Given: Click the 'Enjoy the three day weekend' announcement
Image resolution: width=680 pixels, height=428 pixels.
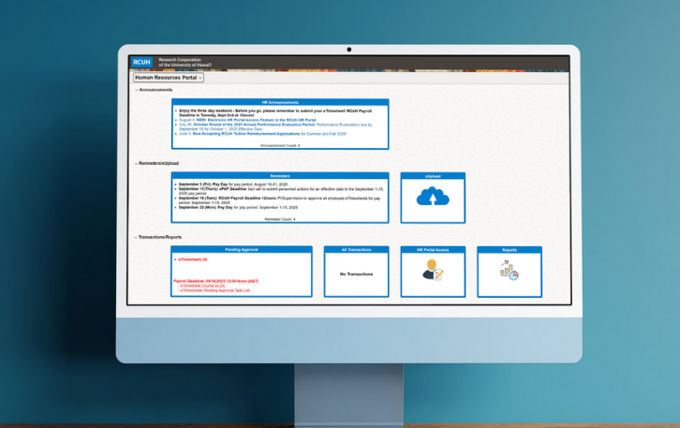Looking at the screenshot, I should (x=275, y=113).
